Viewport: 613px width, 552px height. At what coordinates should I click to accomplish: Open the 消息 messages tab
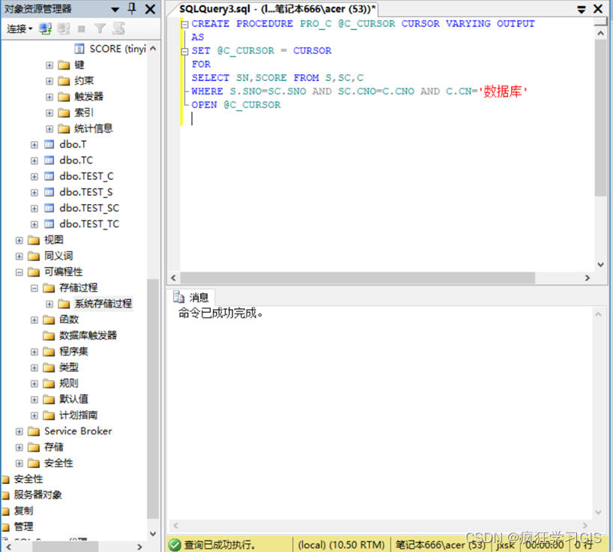point(191,298)
